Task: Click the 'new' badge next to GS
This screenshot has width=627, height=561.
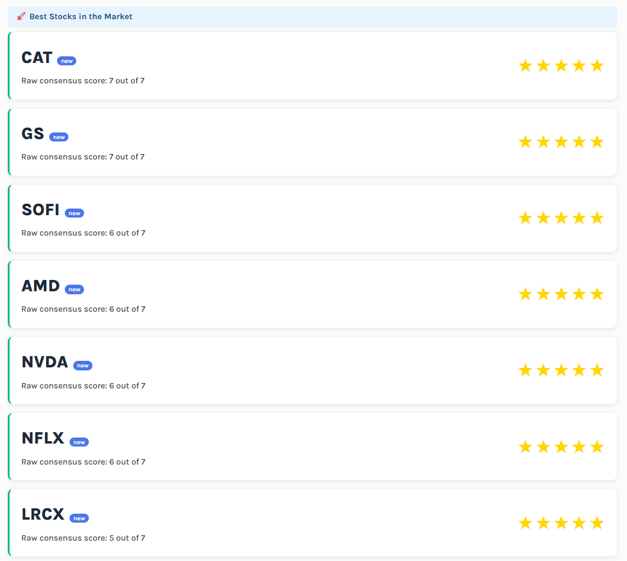Action: (x=59, y=137)
